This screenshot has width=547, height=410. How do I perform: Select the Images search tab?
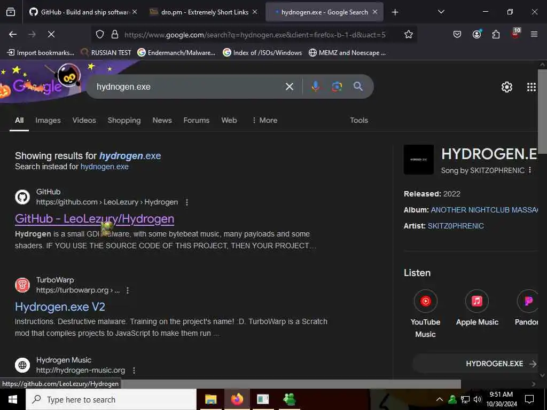point(48,120)
